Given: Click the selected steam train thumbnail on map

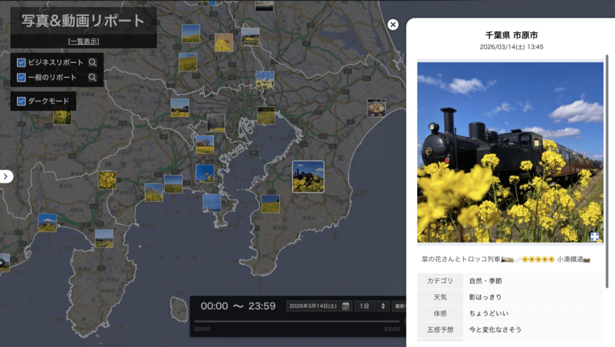Looking at the screenshot, I should [x=308, y=177].
